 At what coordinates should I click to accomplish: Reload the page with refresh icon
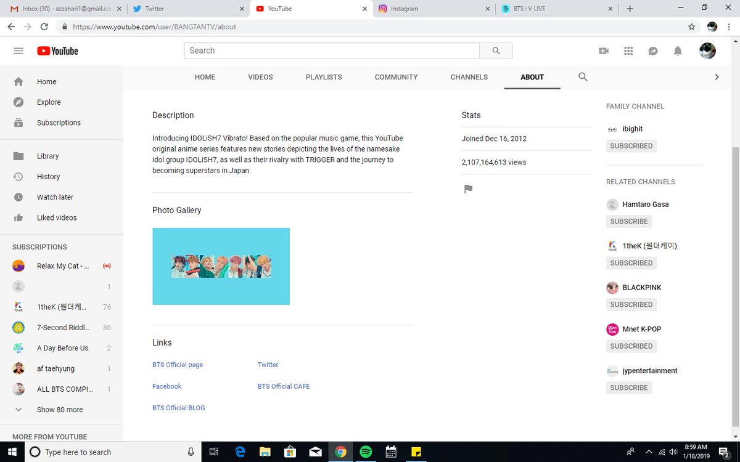(44, 27)
